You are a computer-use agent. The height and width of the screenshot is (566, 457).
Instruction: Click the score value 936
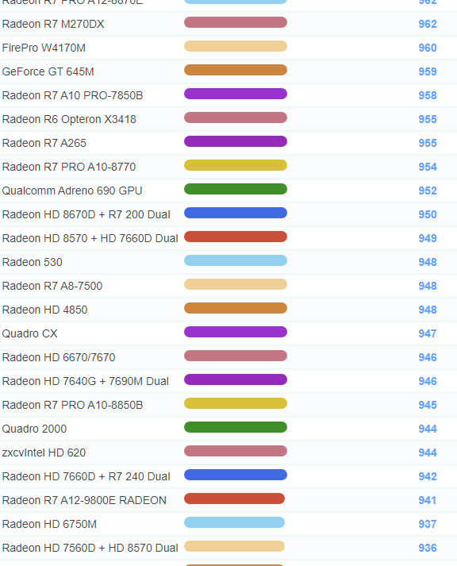click(x=428, y=548)
